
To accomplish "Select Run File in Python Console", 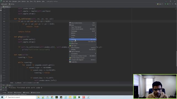I will (83, 58).
